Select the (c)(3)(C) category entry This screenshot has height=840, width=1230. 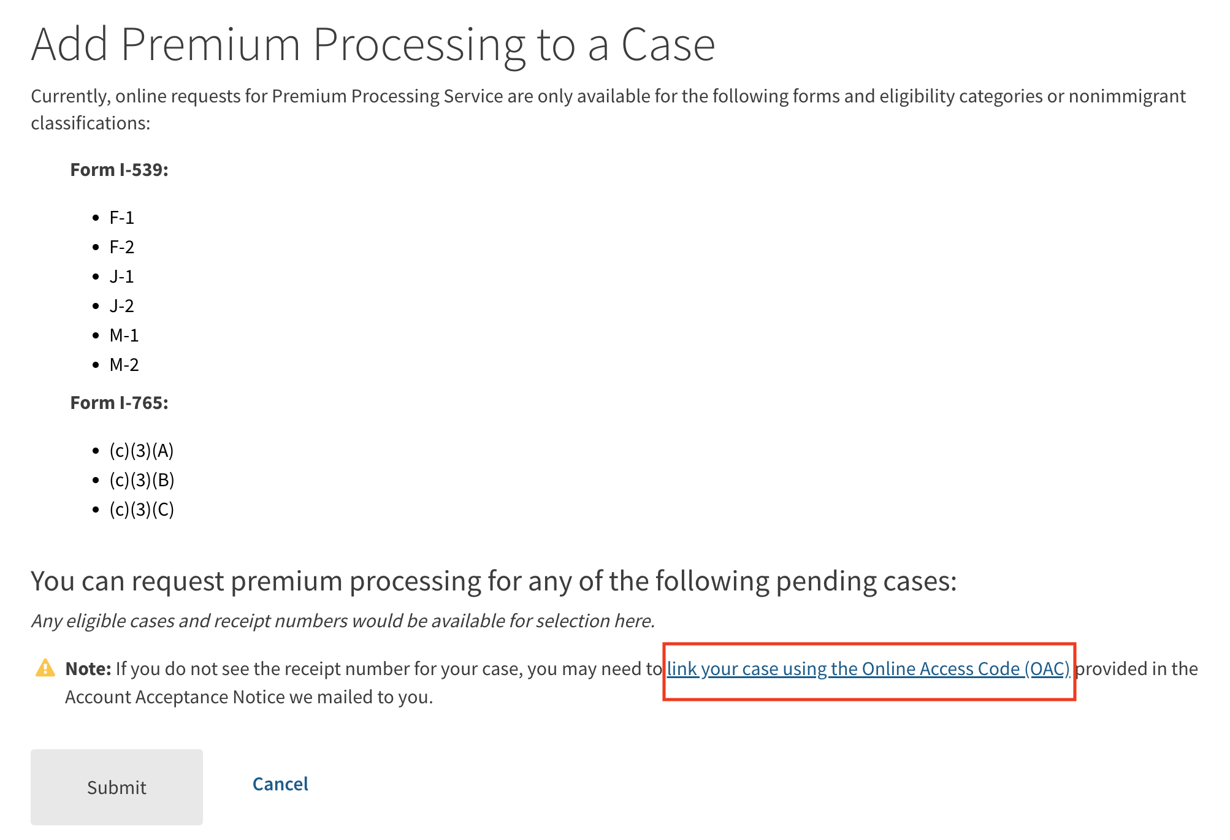(x=142, y=510)
